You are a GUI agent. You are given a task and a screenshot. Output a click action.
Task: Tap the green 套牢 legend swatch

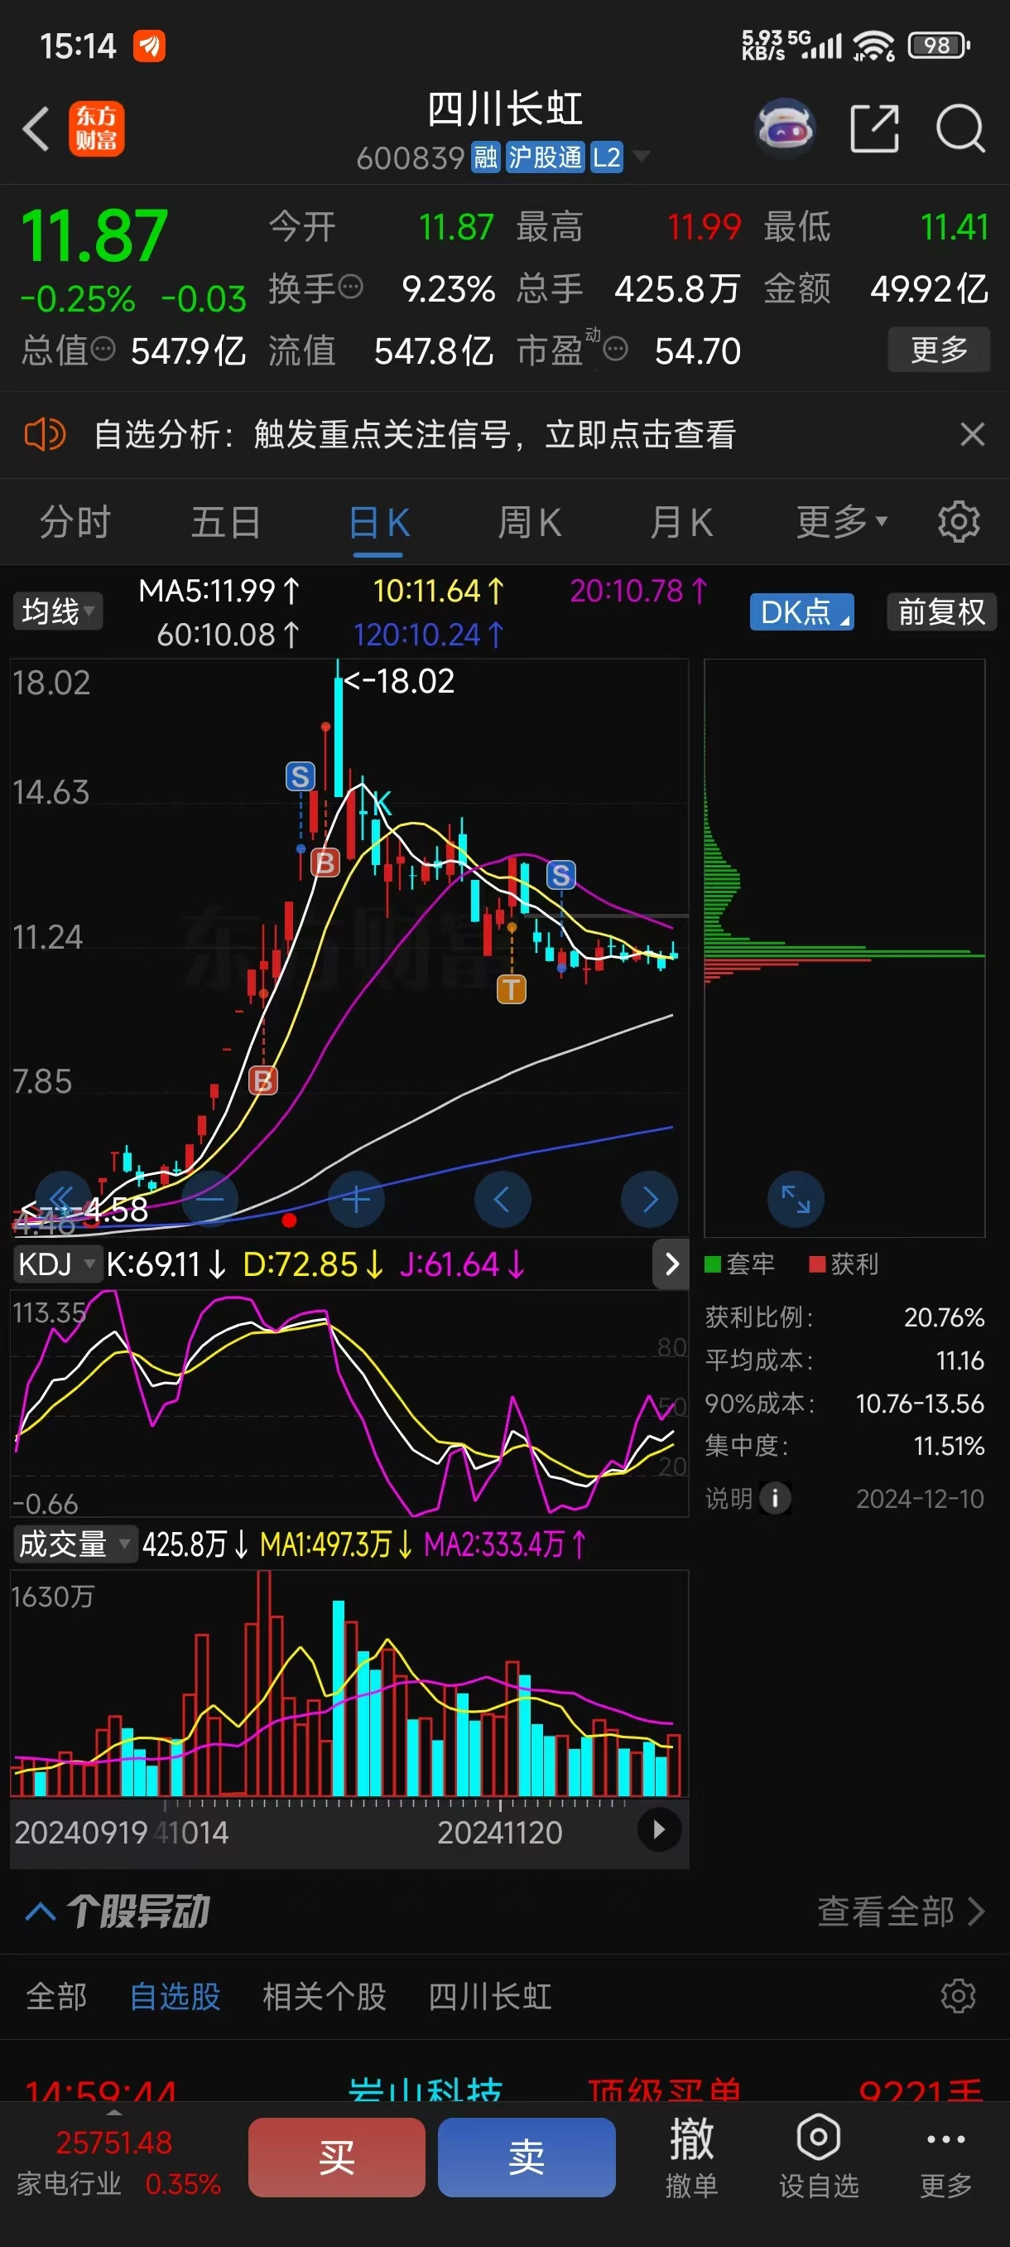712,1263
